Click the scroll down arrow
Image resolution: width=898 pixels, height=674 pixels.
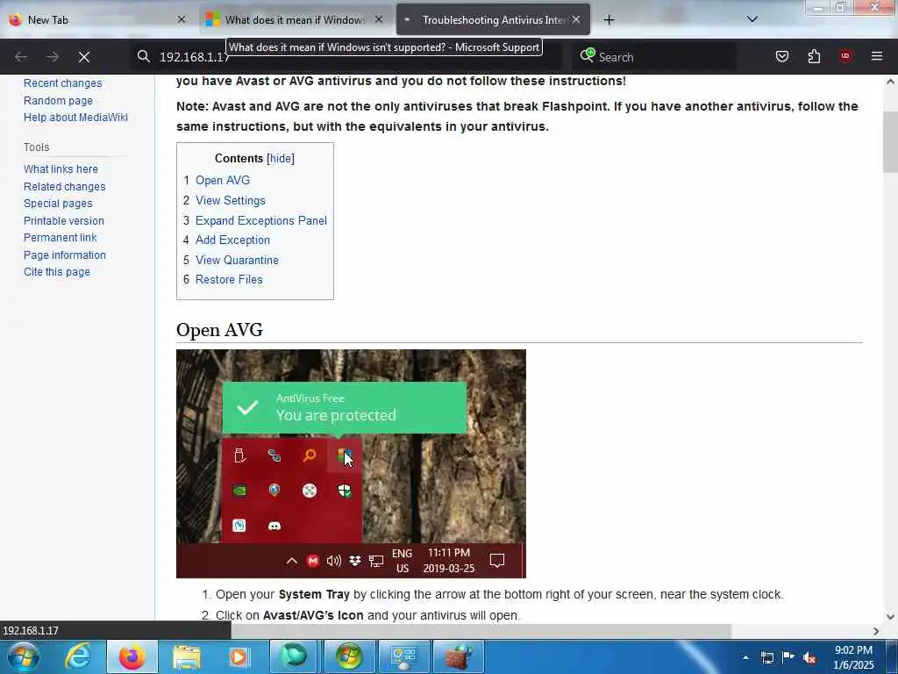[890, 617]
